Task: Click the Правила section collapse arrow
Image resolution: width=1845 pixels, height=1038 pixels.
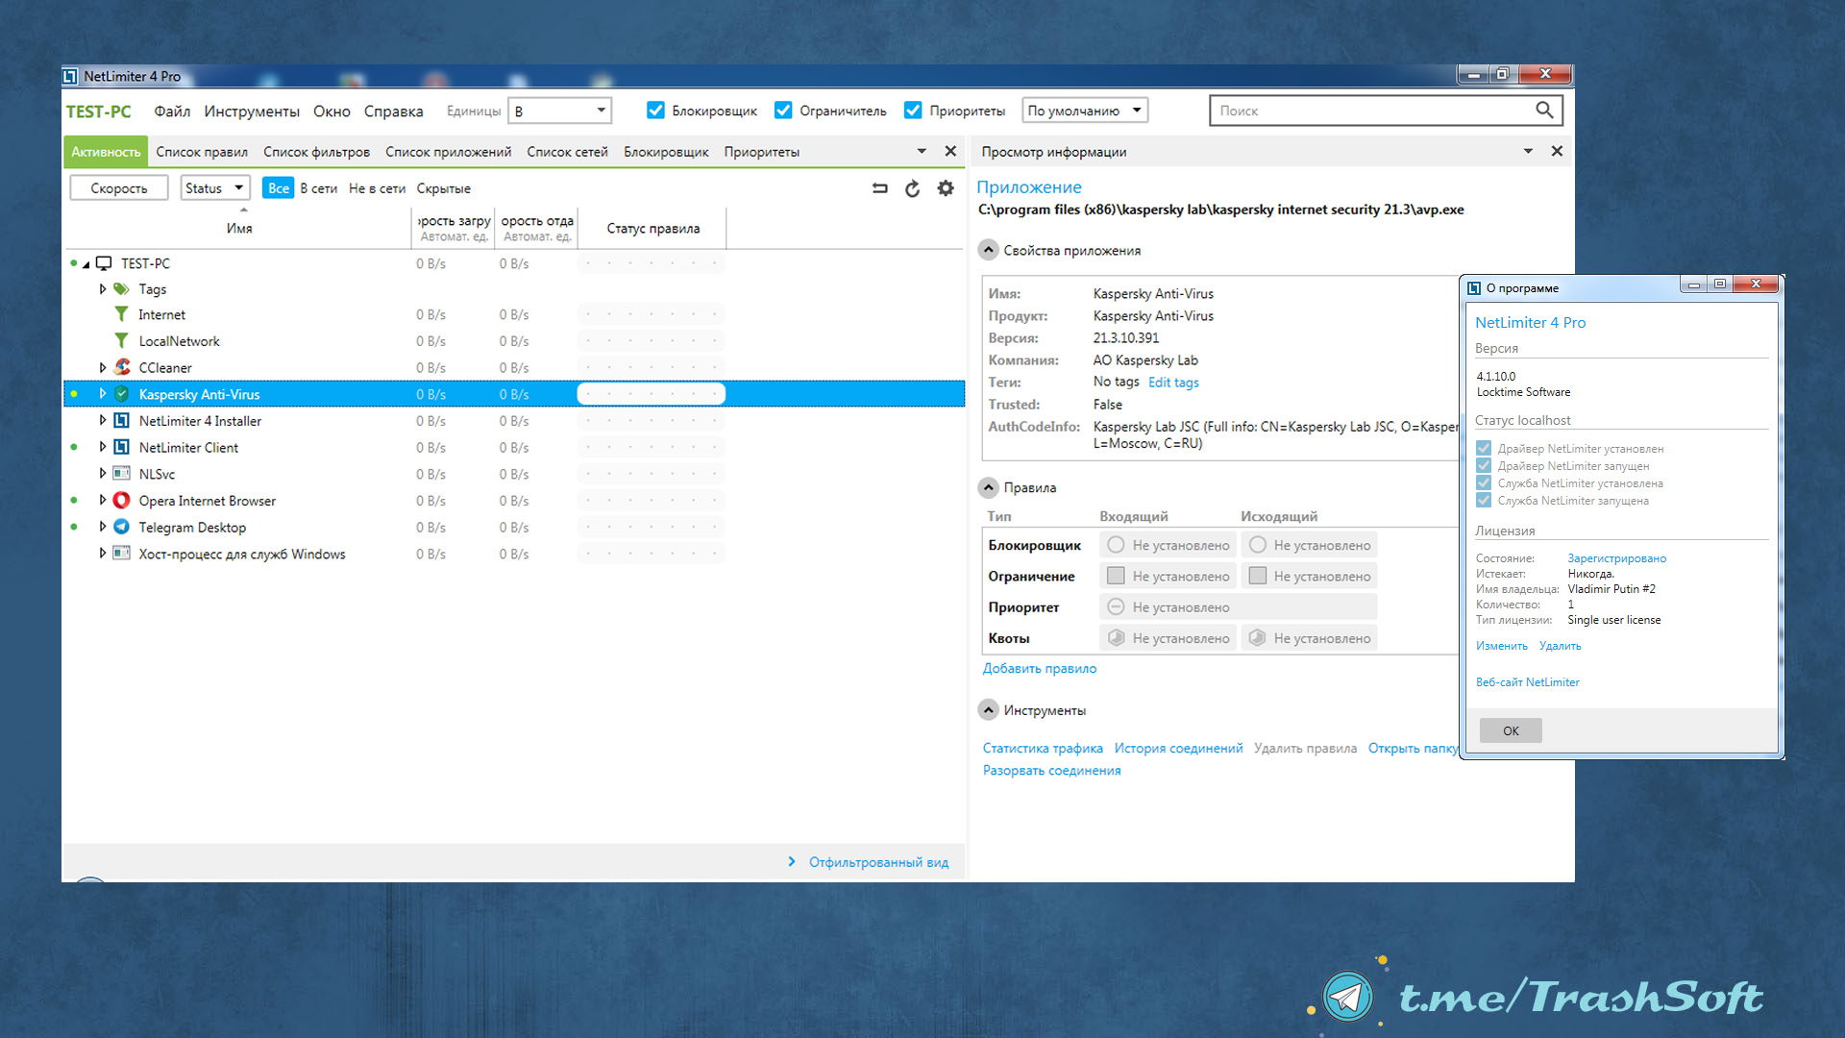Action: pyautogui.click(x=993, y=486)
